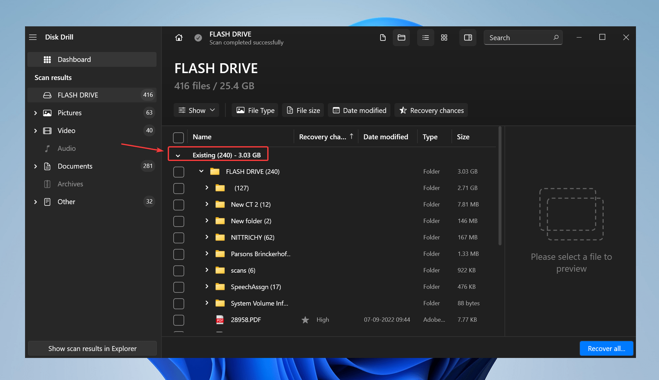
Task: Check the FLASH DRIVE (240) folder checkbox
Action: pos(179,172)
